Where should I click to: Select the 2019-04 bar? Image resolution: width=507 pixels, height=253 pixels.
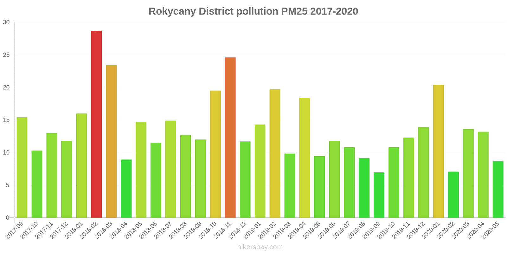(305, 158)
